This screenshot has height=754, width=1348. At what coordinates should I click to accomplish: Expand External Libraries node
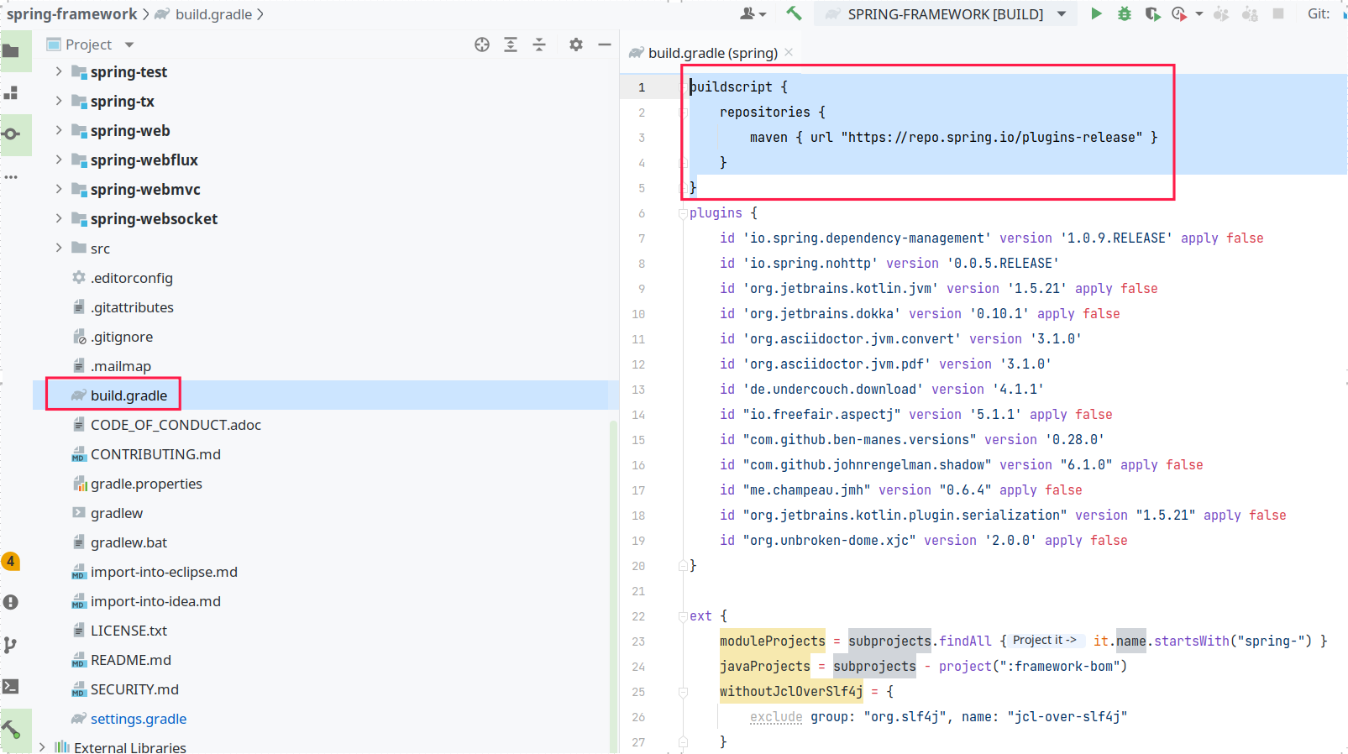[42, 746]
